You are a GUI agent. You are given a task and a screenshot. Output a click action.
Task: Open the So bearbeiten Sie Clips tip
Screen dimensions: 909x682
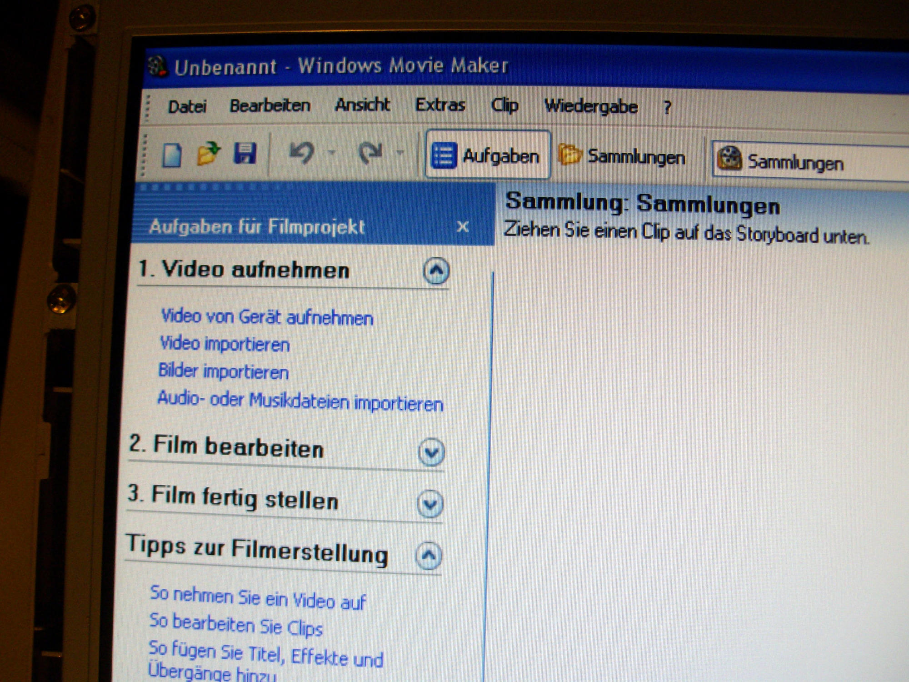tap(236, 626)
